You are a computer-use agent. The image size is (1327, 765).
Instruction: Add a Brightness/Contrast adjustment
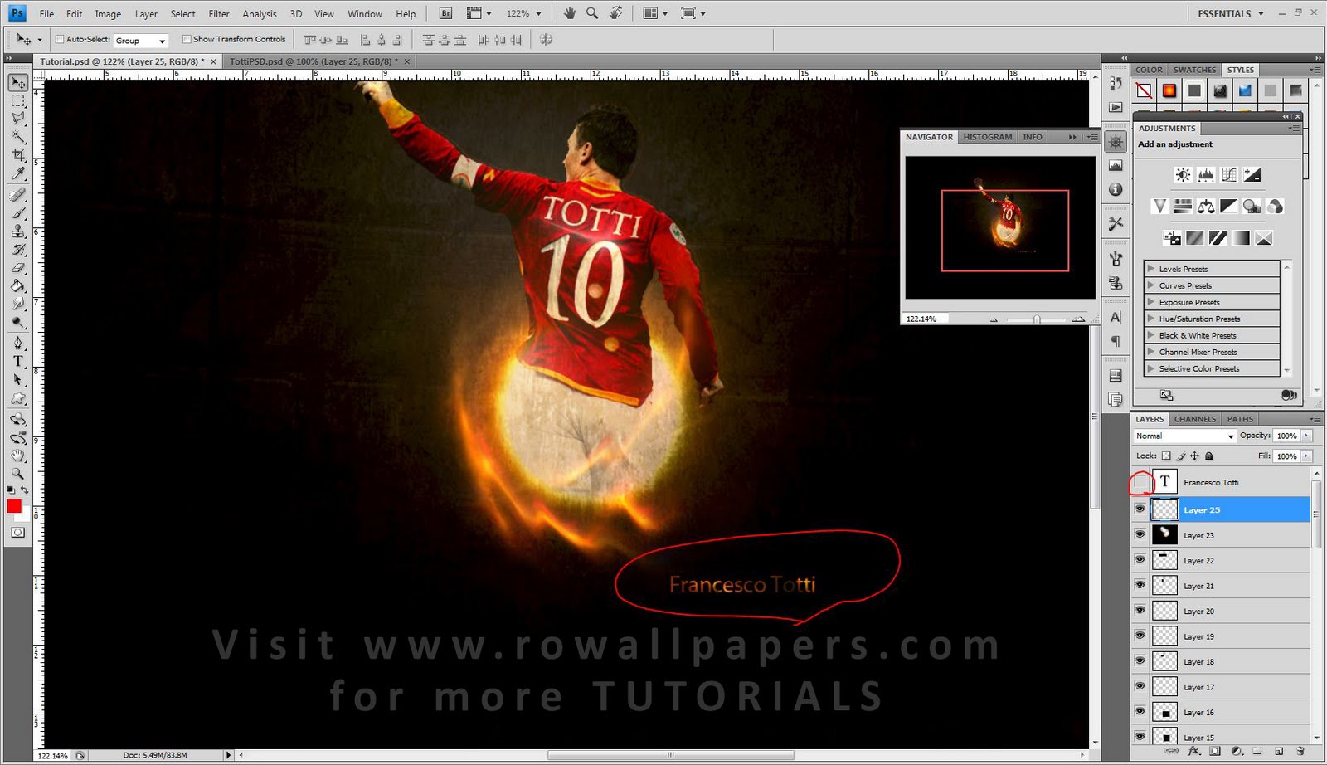click(1183, 174)
